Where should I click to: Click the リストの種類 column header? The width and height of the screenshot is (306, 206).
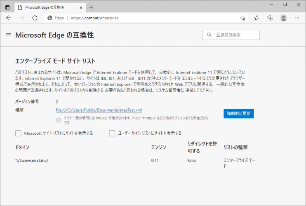[x=235, y=147]
